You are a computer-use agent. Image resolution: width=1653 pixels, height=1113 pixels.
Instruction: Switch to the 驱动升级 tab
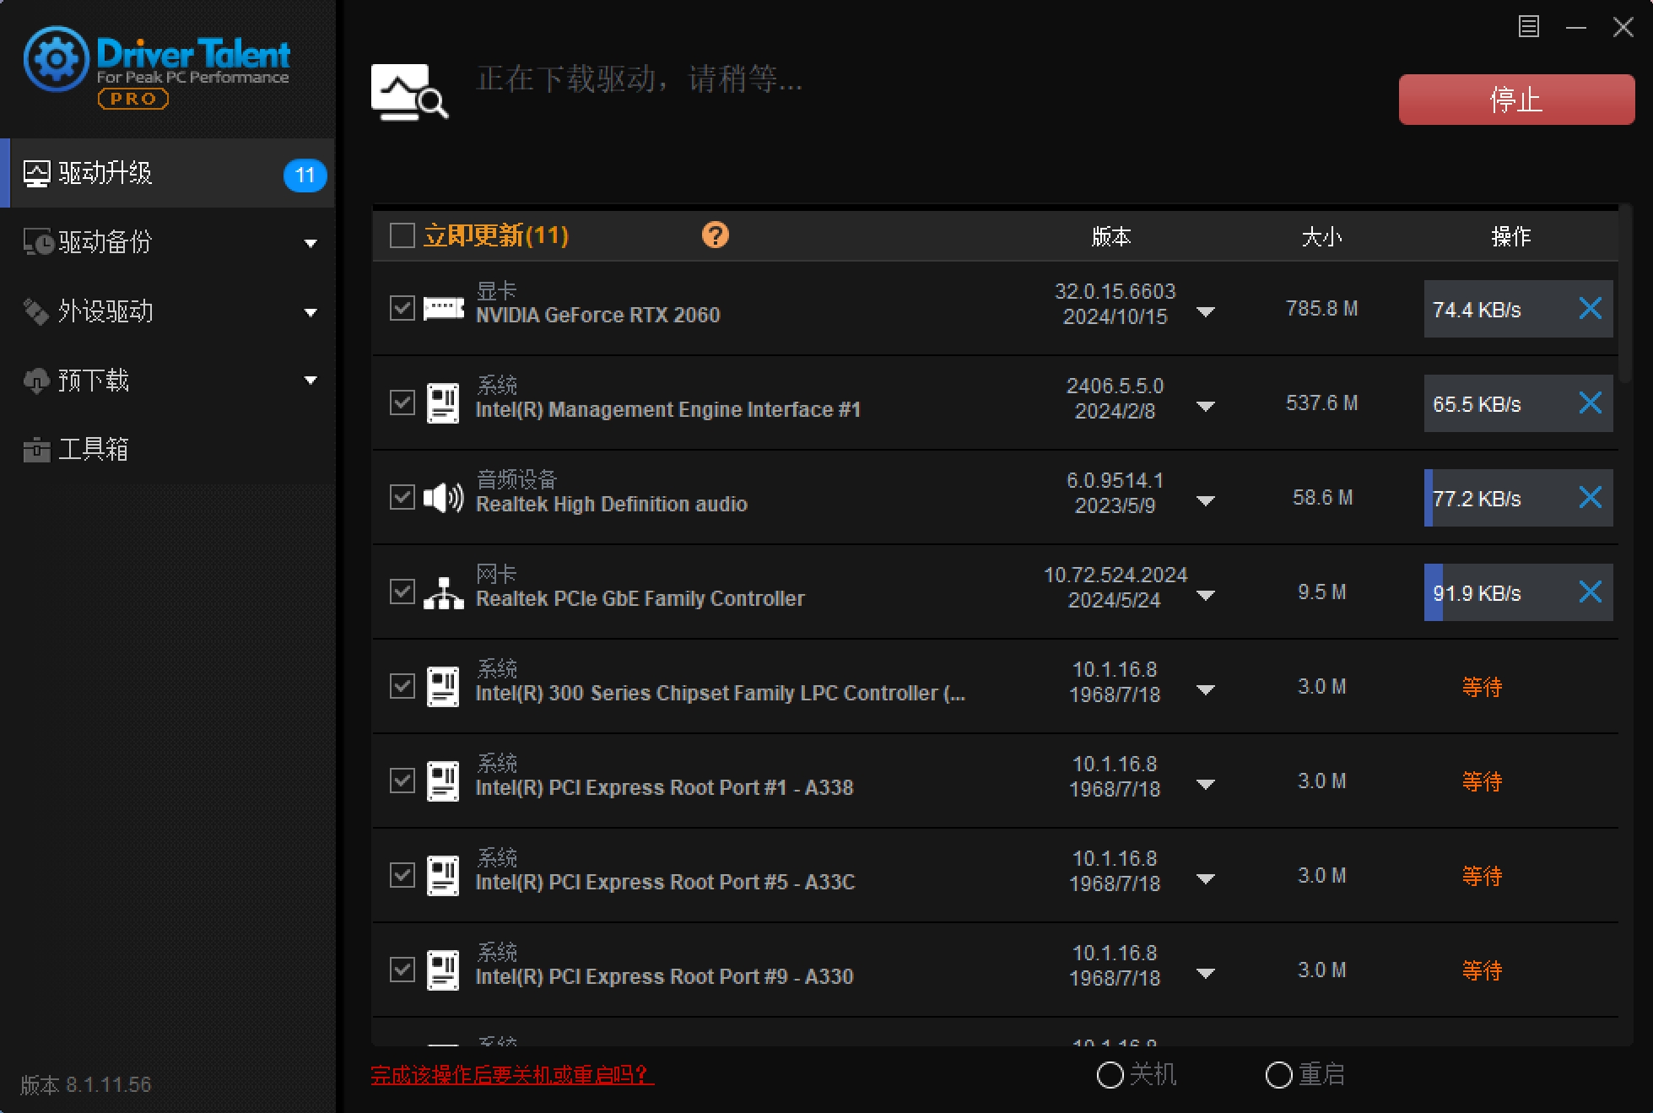click(103, 173)
